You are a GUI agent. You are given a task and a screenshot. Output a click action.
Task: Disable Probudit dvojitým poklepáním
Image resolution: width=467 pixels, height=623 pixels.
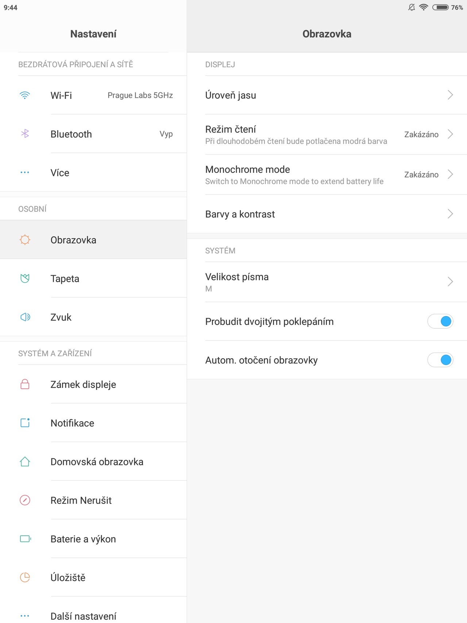[x=440, y=322]
